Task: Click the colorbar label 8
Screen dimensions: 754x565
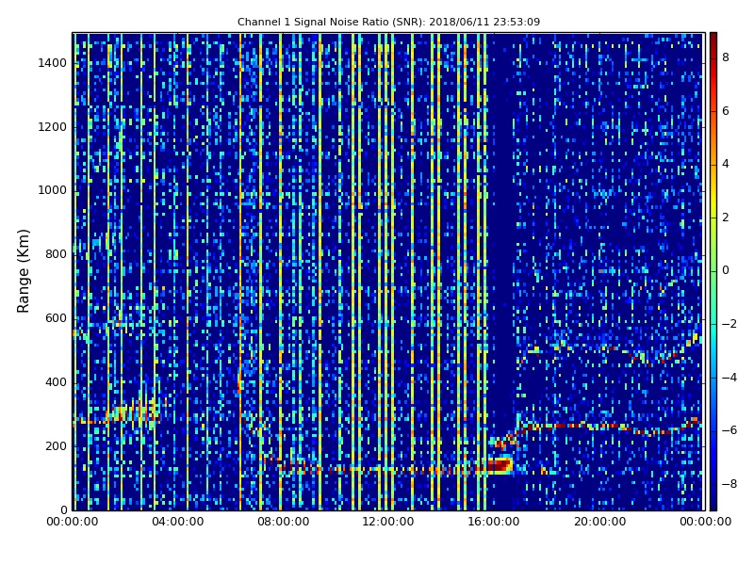Action: pos(726,57)
